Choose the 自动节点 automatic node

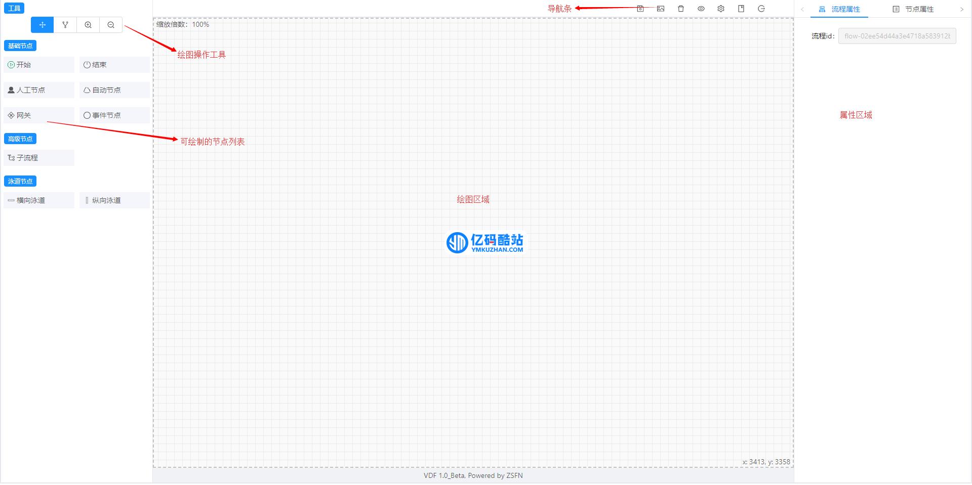tap(114, 90)
